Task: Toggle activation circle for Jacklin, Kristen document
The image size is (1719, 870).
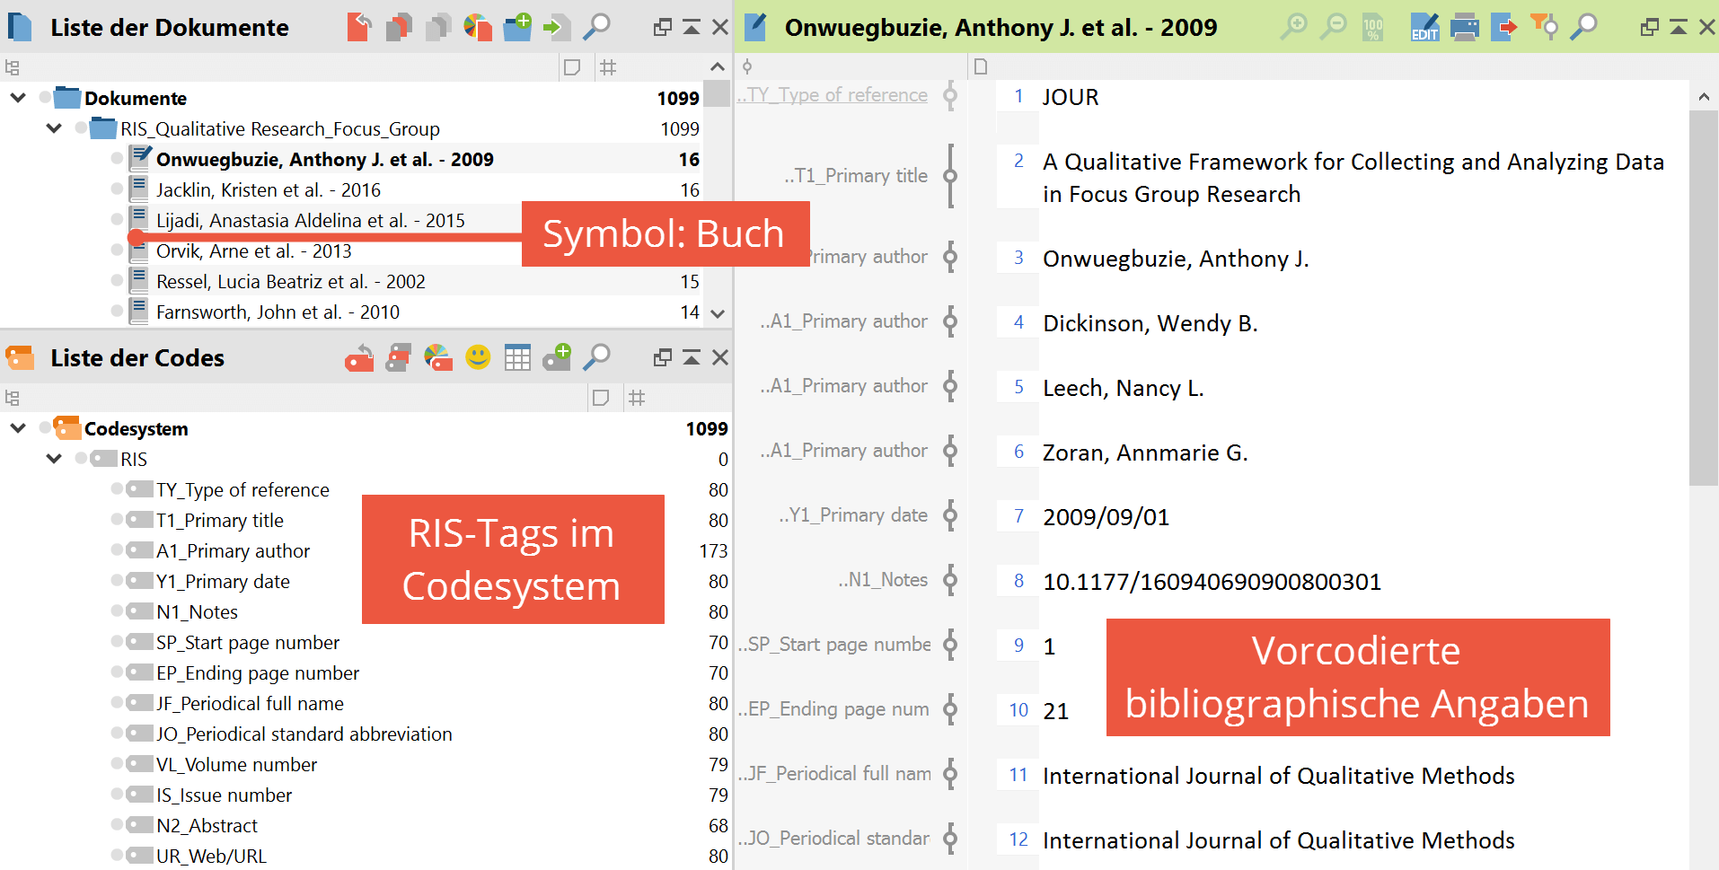Action: pyautogui.click(x=117, y=189)
